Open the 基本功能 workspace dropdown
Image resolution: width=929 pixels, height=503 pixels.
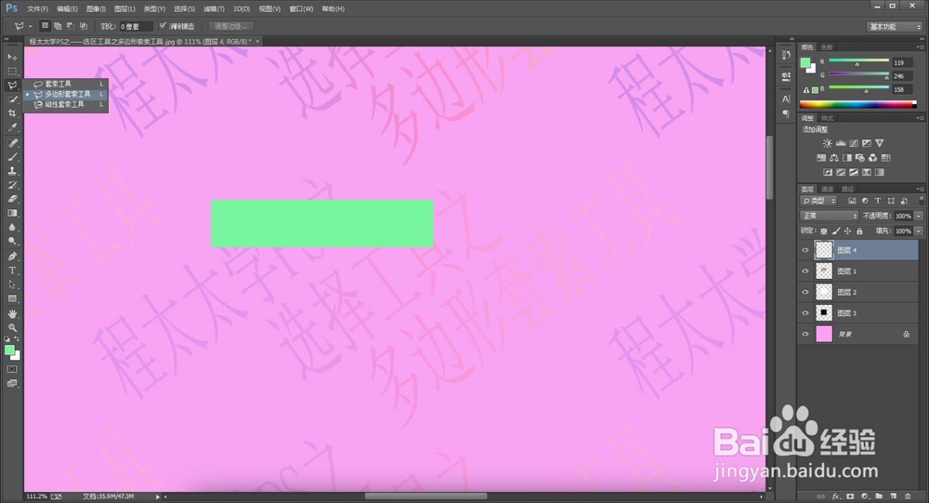click(895, 27)
